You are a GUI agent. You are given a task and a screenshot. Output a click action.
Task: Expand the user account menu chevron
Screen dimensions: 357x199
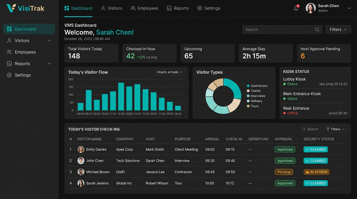coord(349,8)
